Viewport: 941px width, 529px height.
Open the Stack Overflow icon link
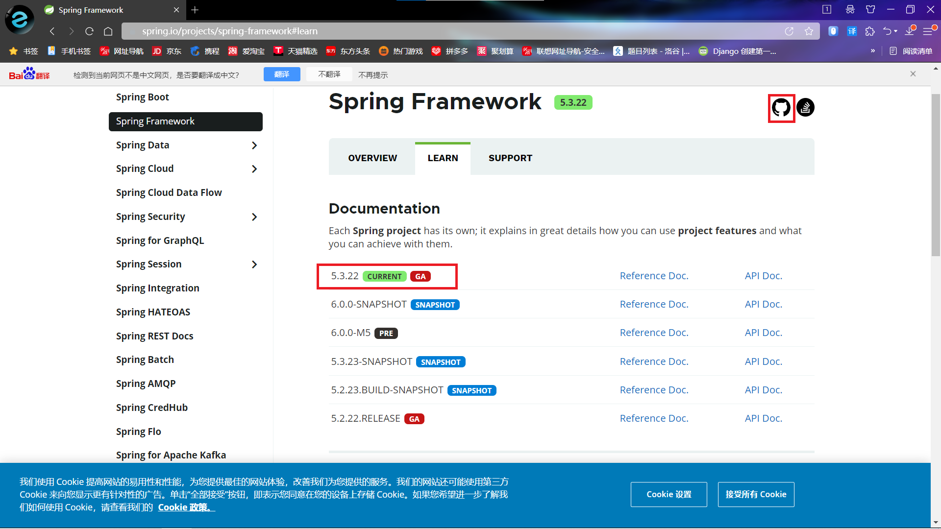point(805,108)
